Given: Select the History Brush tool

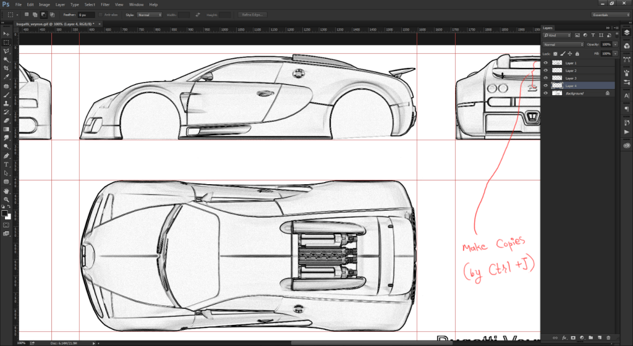Looking at the screenshot, I should (6, 112).
